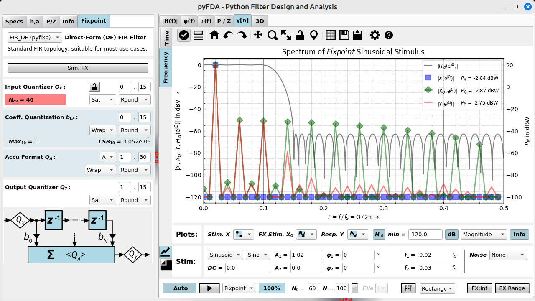535x301 pixels.
Task: Copy figure to clipboard icon
Action: (357, 35)
